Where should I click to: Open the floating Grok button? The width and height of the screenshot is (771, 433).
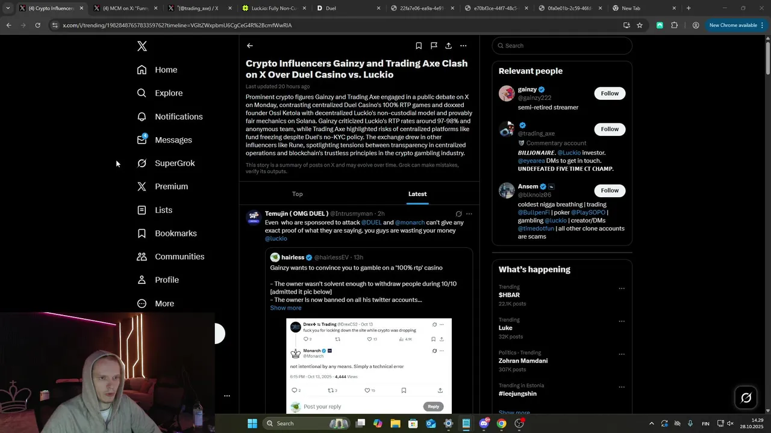(746, 398)
